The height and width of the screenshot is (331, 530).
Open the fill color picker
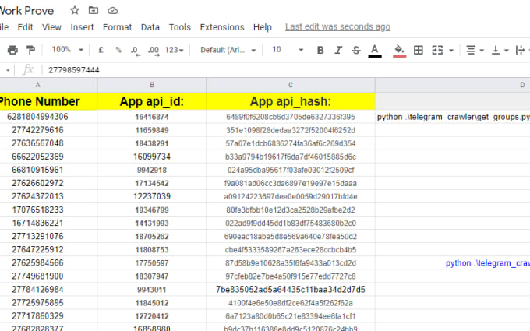399,51
